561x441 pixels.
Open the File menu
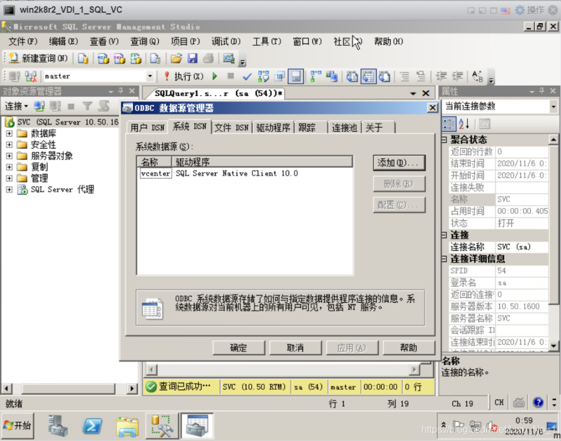(22, 42)
